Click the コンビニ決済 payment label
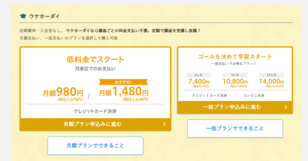 coord(254,95)
